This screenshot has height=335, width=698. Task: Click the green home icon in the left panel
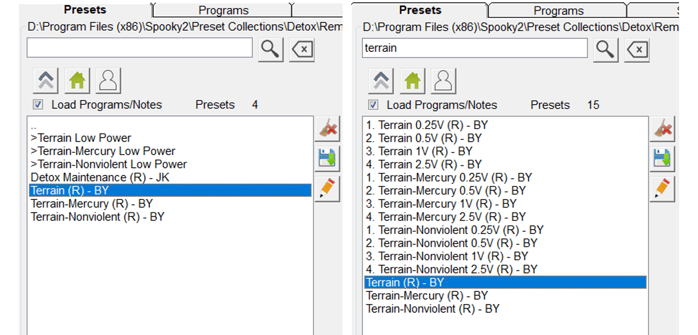click(x=77, y=81)
